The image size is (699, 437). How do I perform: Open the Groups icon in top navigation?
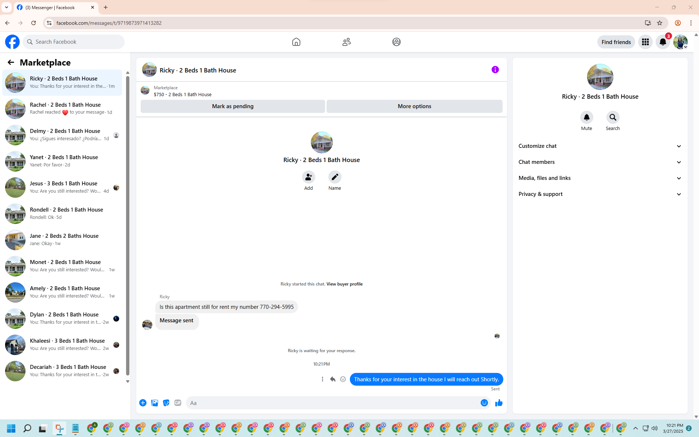397,42
